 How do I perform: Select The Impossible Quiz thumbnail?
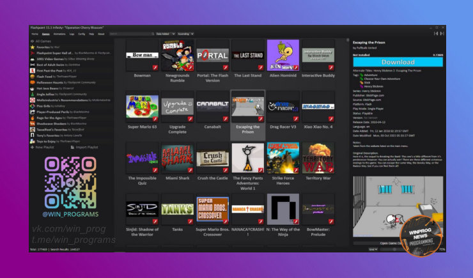[x=142, y=158]
